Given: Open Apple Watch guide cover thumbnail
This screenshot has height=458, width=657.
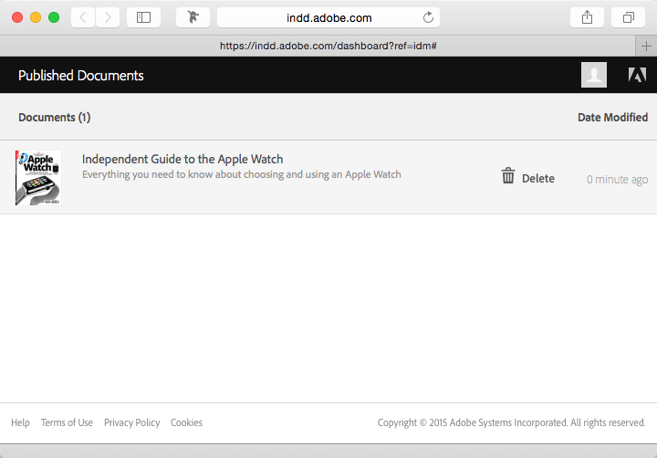Looking at the screenshot, I should click(x=38, y=178).
